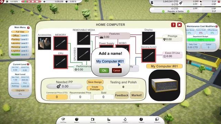Set double fast-forward game speed
Screen dimensions: 221x124
tap(33, 1)
